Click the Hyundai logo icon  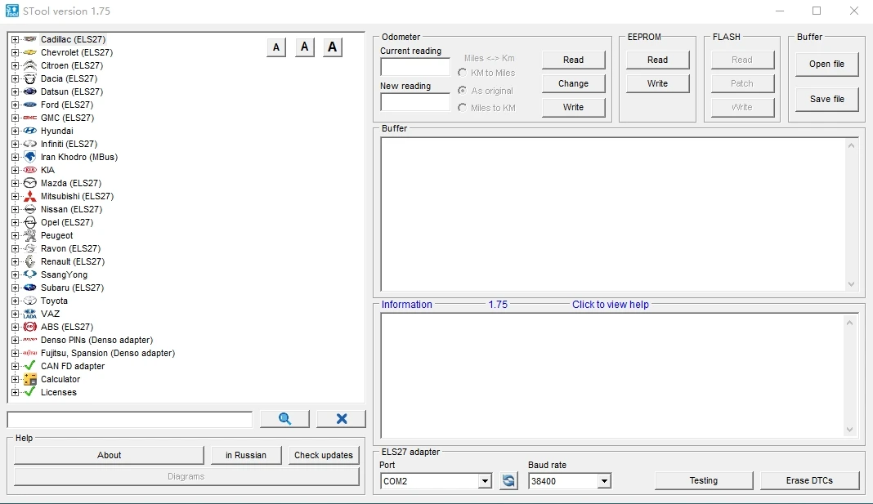pos(30,131)
